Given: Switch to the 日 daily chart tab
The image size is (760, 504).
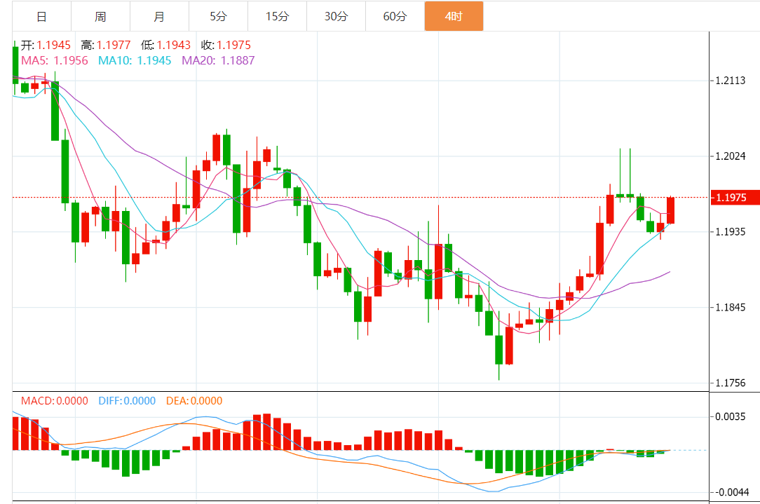Looking at the screenshot, I should tap(41, 17).
